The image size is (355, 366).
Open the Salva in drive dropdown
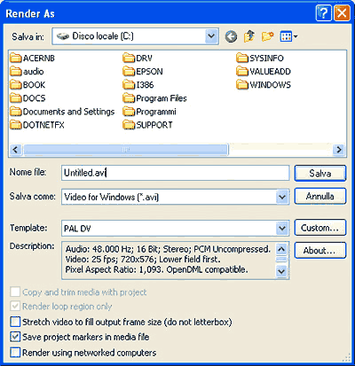(x=211, y=36)
